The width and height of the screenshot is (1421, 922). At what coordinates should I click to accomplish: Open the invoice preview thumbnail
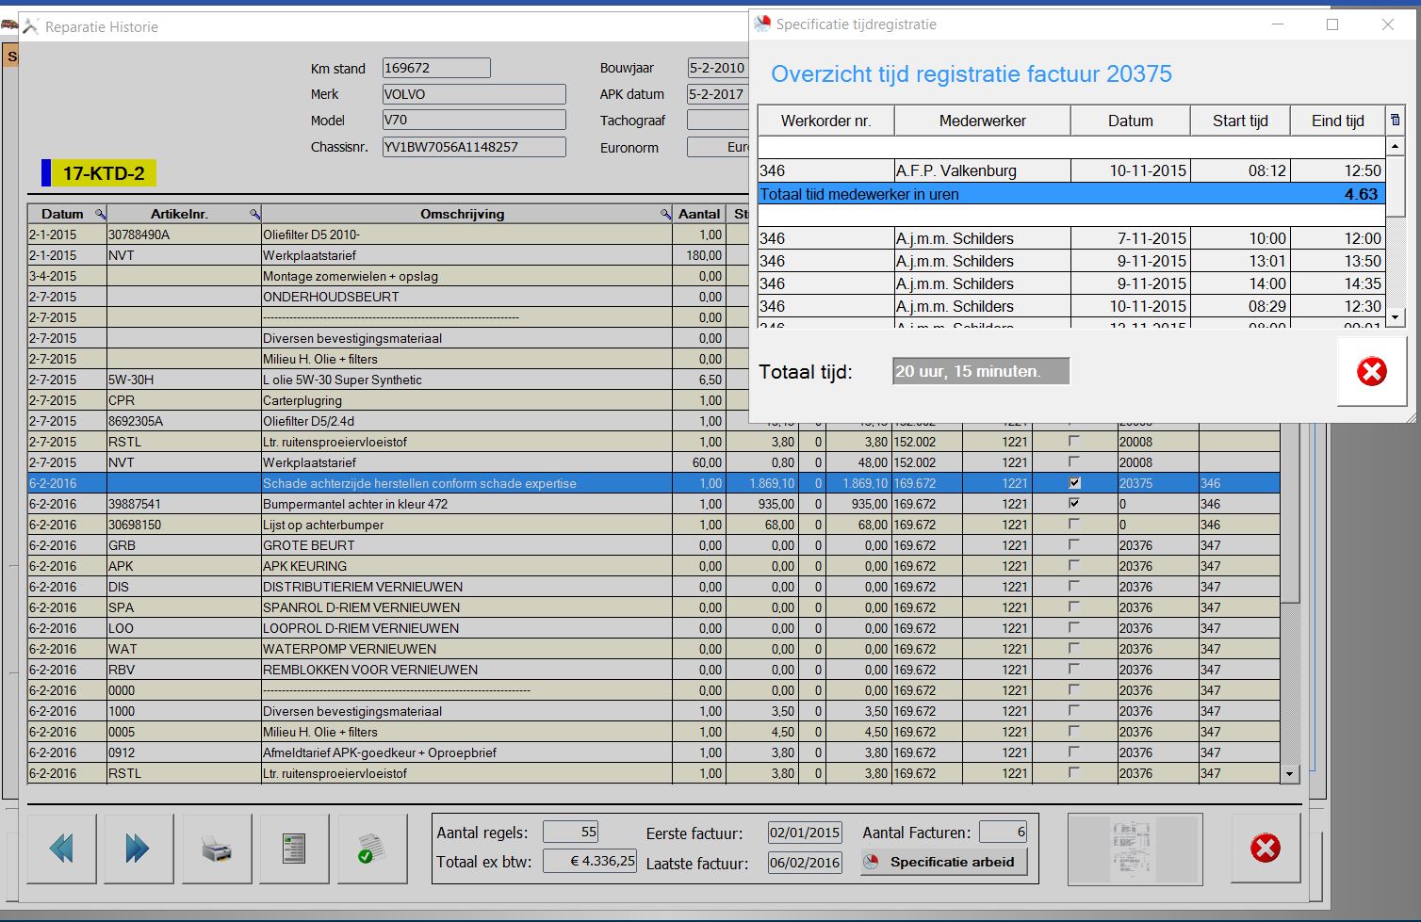(x=1135, y=849)
